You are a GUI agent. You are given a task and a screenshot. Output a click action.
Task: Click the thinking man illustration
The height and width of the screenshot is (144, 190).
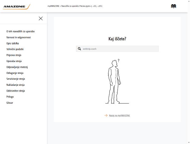tap(117, 81)
